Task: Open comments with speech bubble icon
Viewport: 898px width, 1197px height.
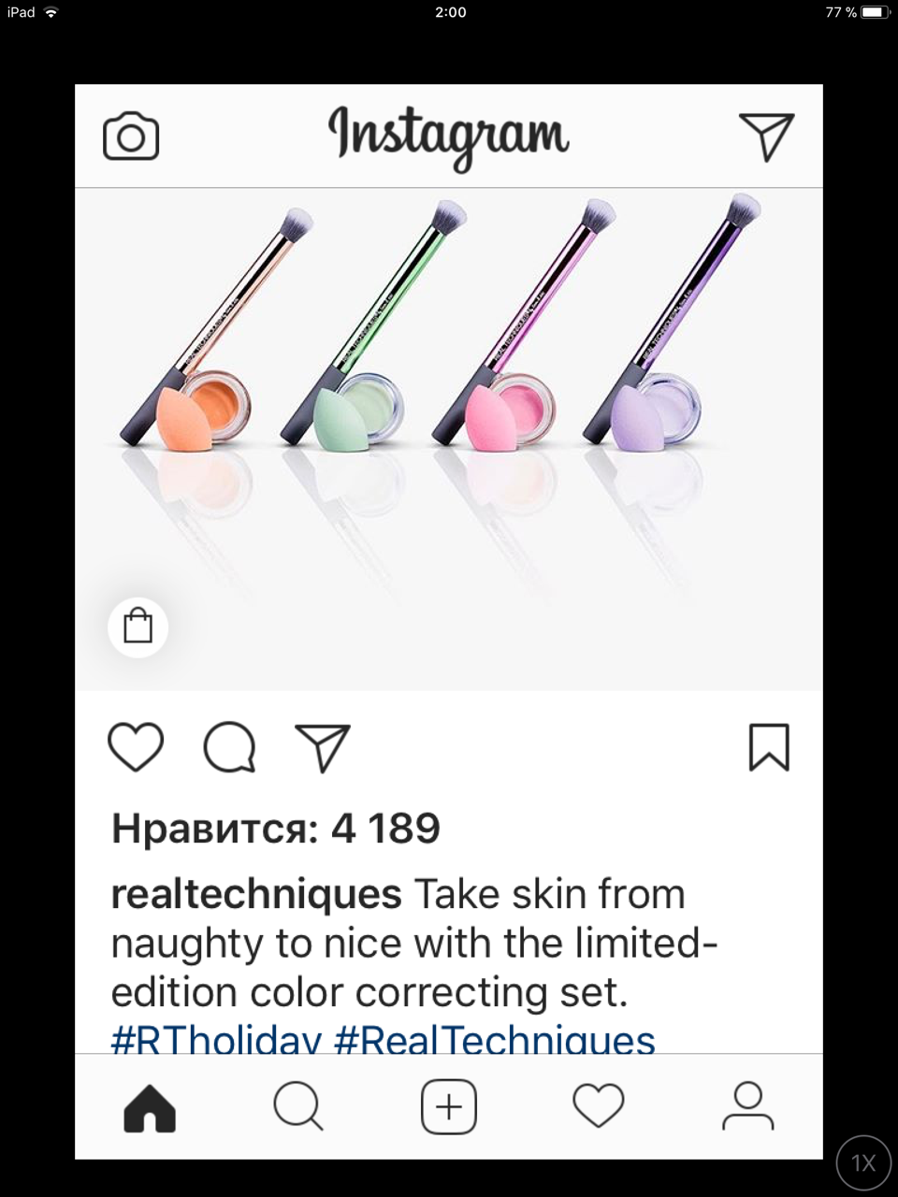Action: 229,747
